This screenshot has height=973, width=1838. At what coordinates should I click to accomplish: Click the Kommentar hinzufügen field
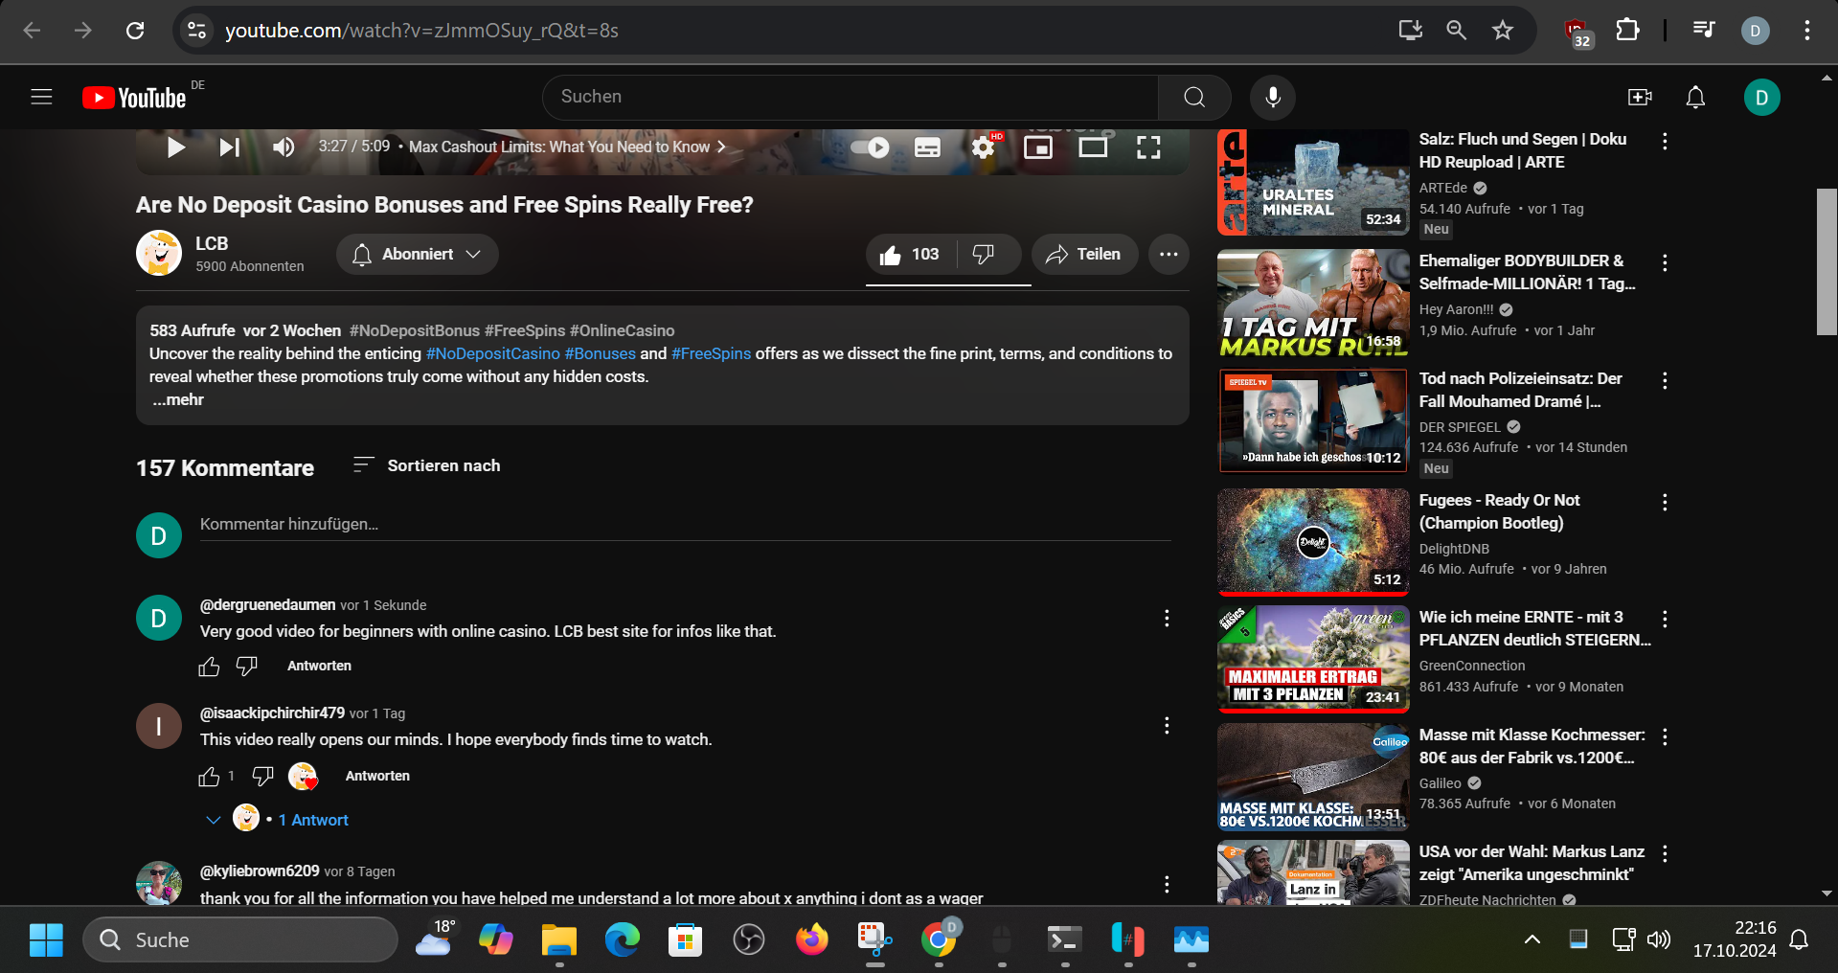click(685, 525)
